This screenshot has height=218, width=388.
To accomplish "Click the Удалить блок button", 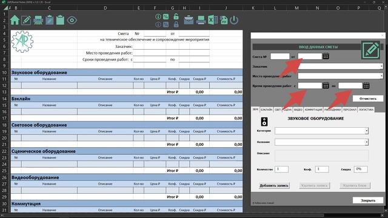I will click(x=355, y=186).
